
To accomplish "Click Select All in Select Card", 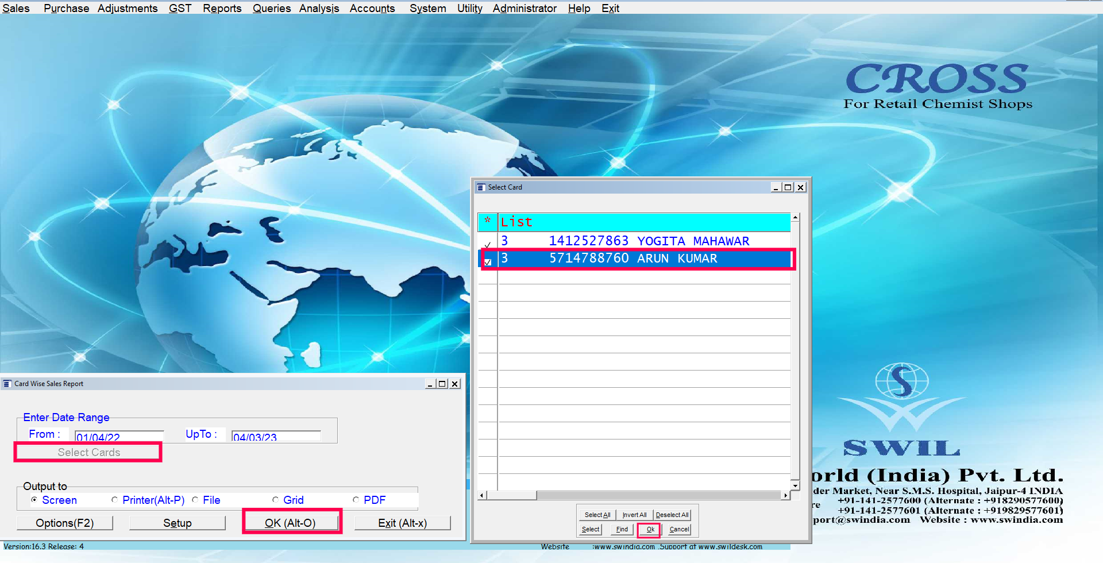I will [597, 515].
